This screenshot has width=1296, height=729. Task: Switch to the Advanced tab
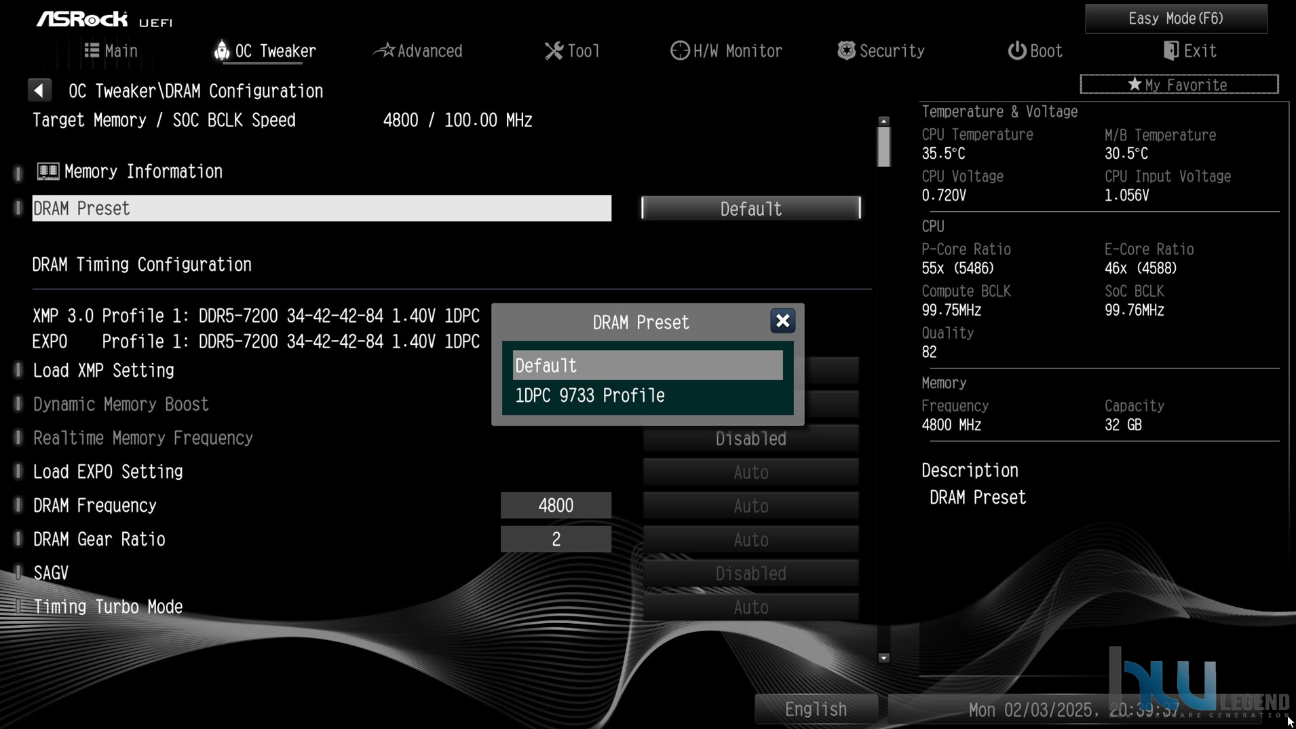tap(417, 51)
